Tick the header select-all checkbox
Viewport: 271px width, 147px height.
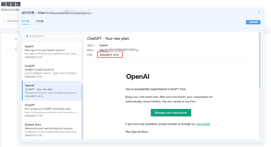[6, 39]
